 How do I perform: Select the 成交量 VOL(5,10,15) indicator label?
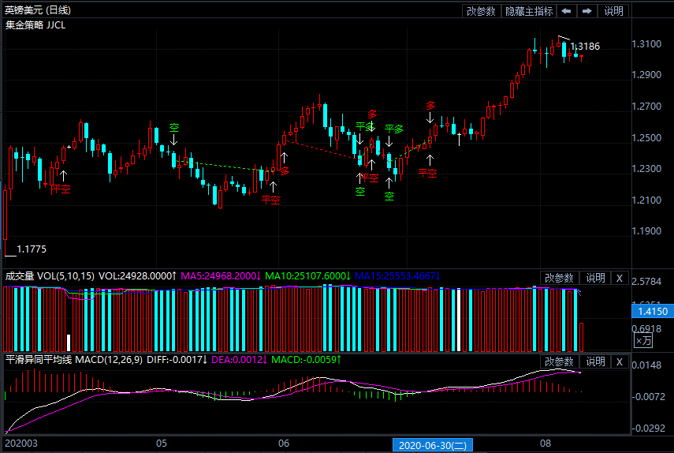[50, 276]
